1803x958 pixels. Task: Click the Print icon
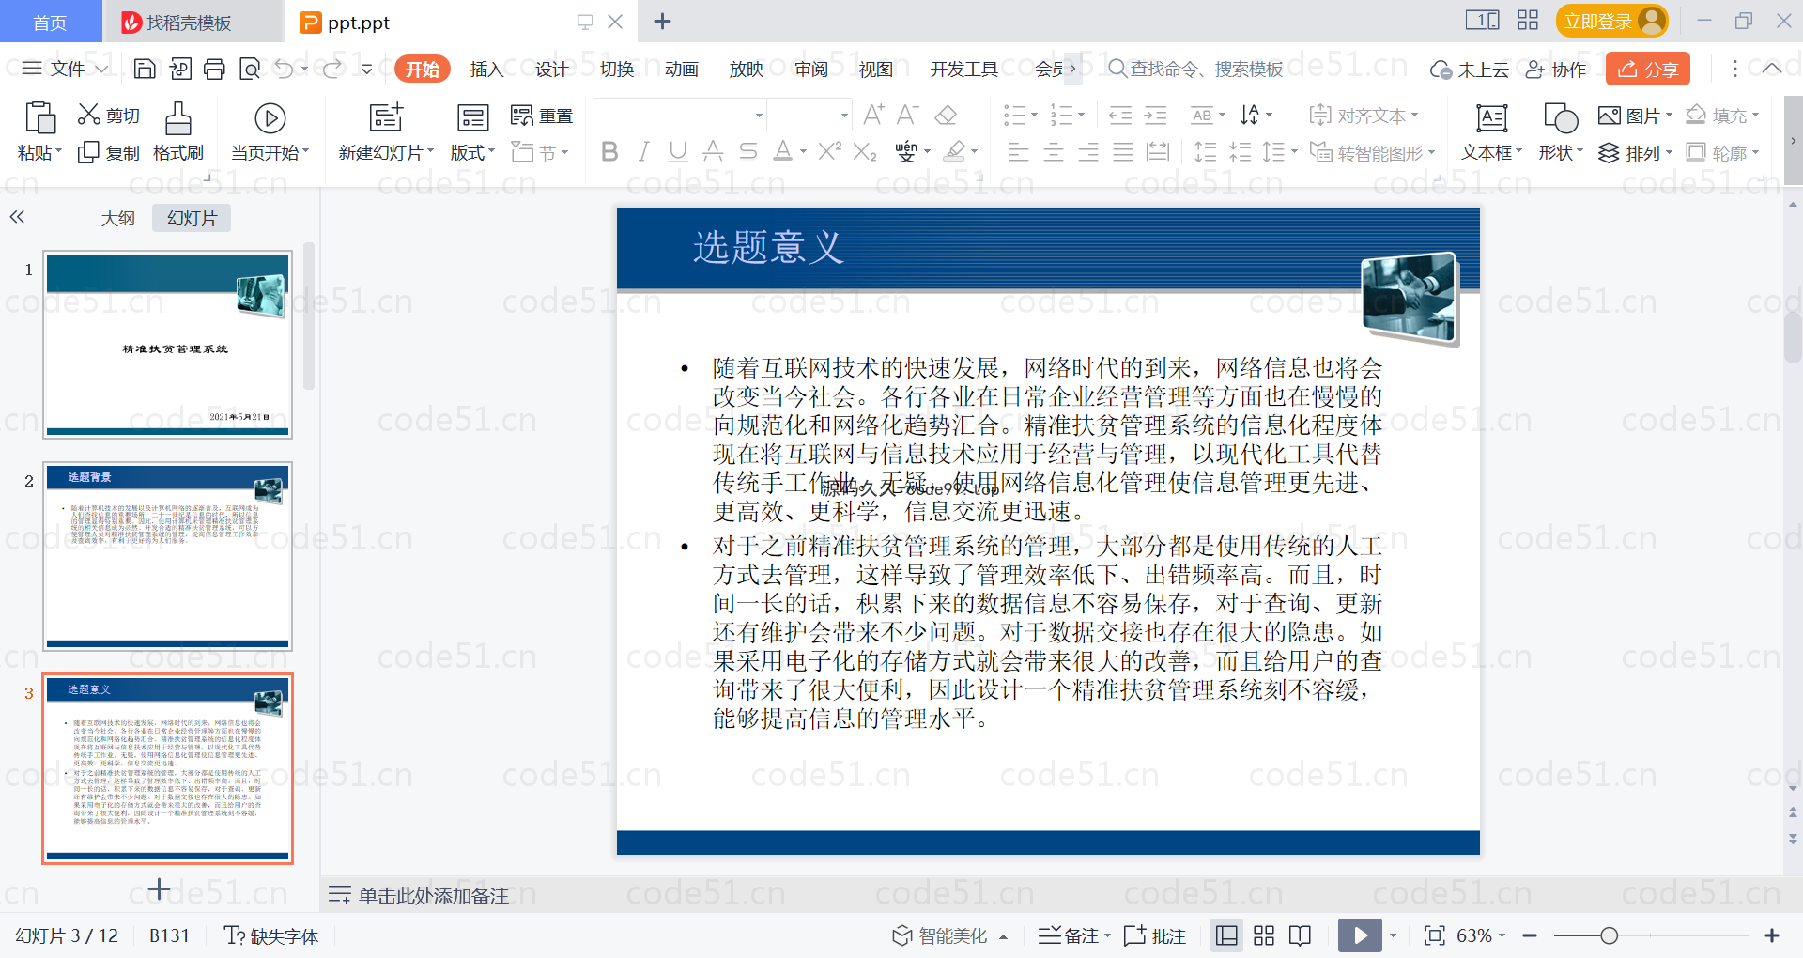click(215, 69)
